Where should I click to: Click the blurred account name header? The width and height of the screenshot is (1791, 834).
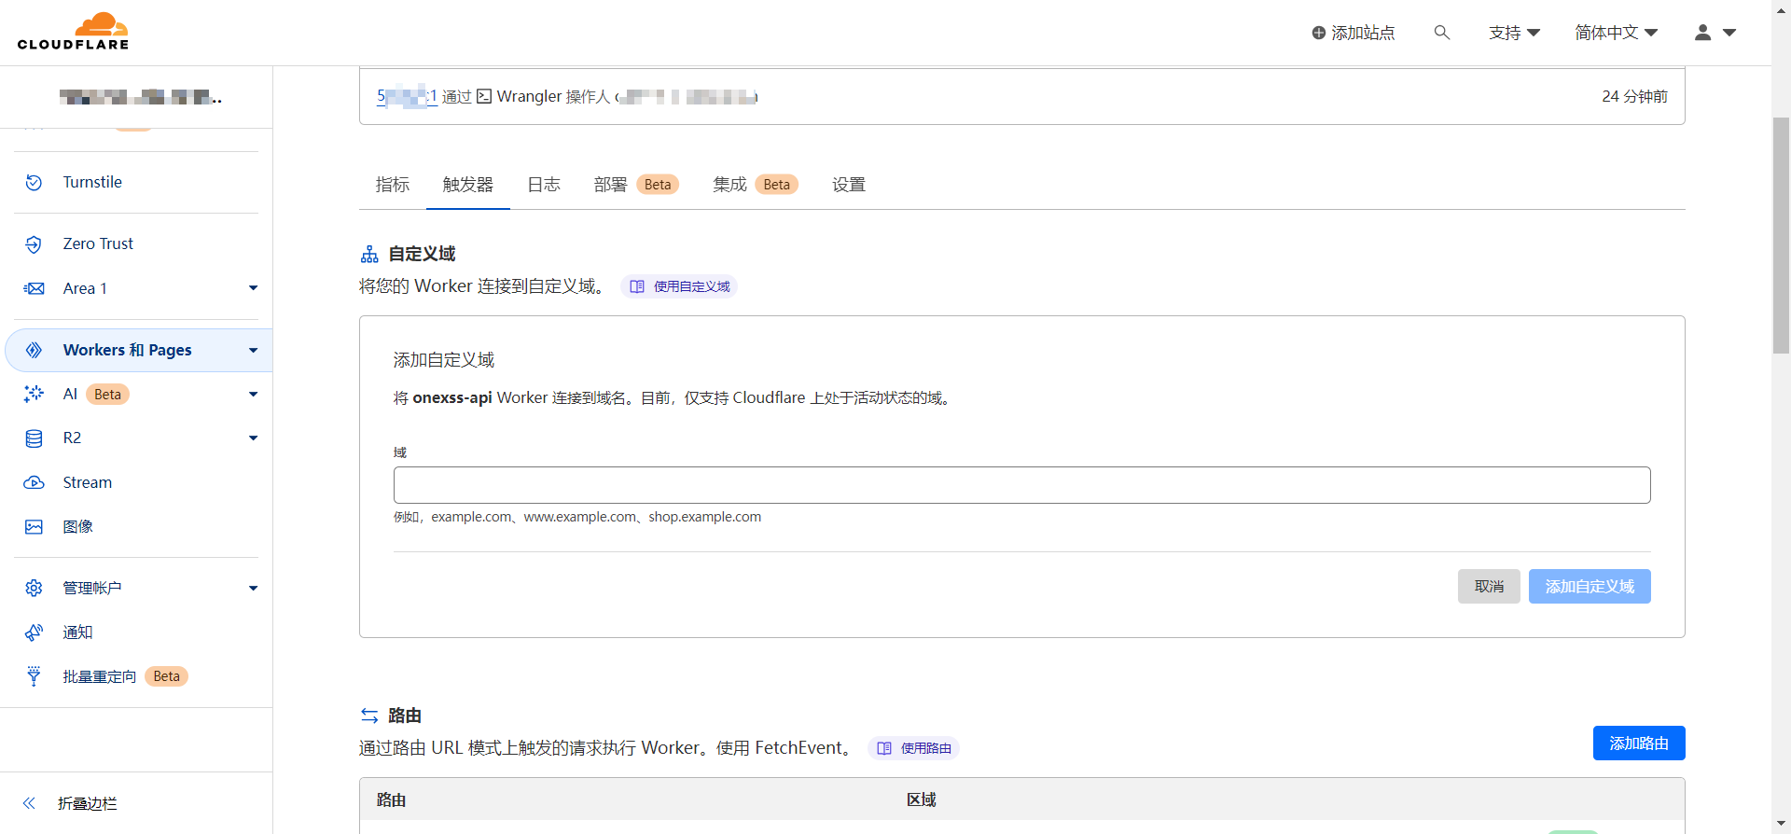(140, 97)
